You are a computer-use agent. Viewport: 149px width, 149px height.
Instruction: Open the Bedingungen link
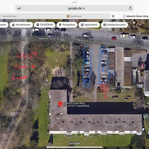pos(125,148)
